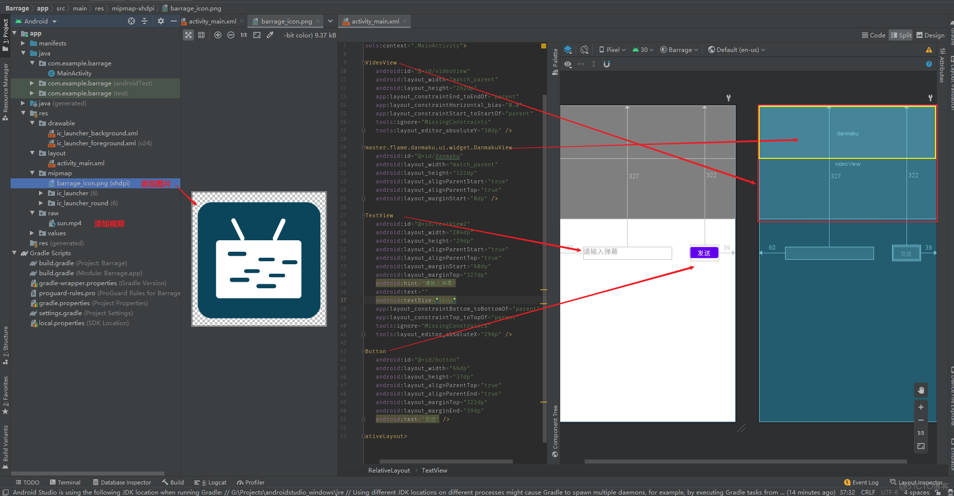Viewport: 954px width, 496px height.
Task: Collapse all in the project panel
Action: [x=144, y=21]
